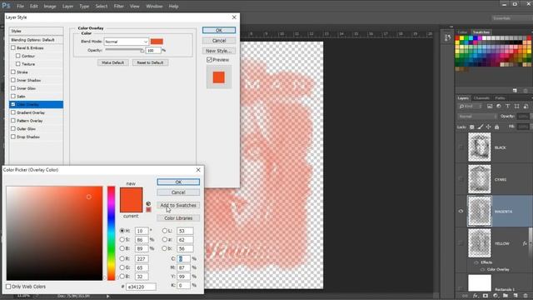Click lock image pixels brush icon
The height and width of the screenshot is (300, 533).
click(x=481, y=127)
